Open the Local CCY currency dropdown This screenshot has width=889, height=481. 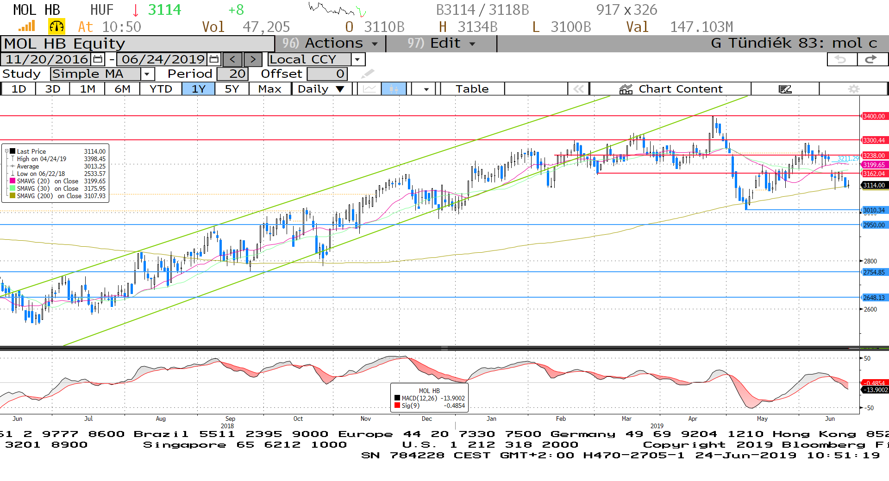(x=357, y=59)
